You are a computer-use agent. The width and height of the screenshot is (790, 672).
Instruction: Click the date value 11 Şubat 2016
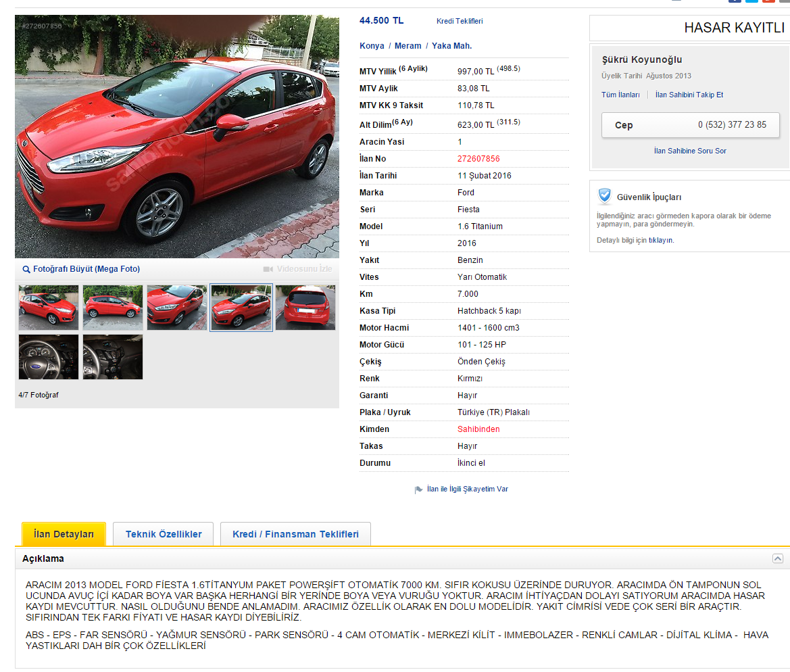484,176
